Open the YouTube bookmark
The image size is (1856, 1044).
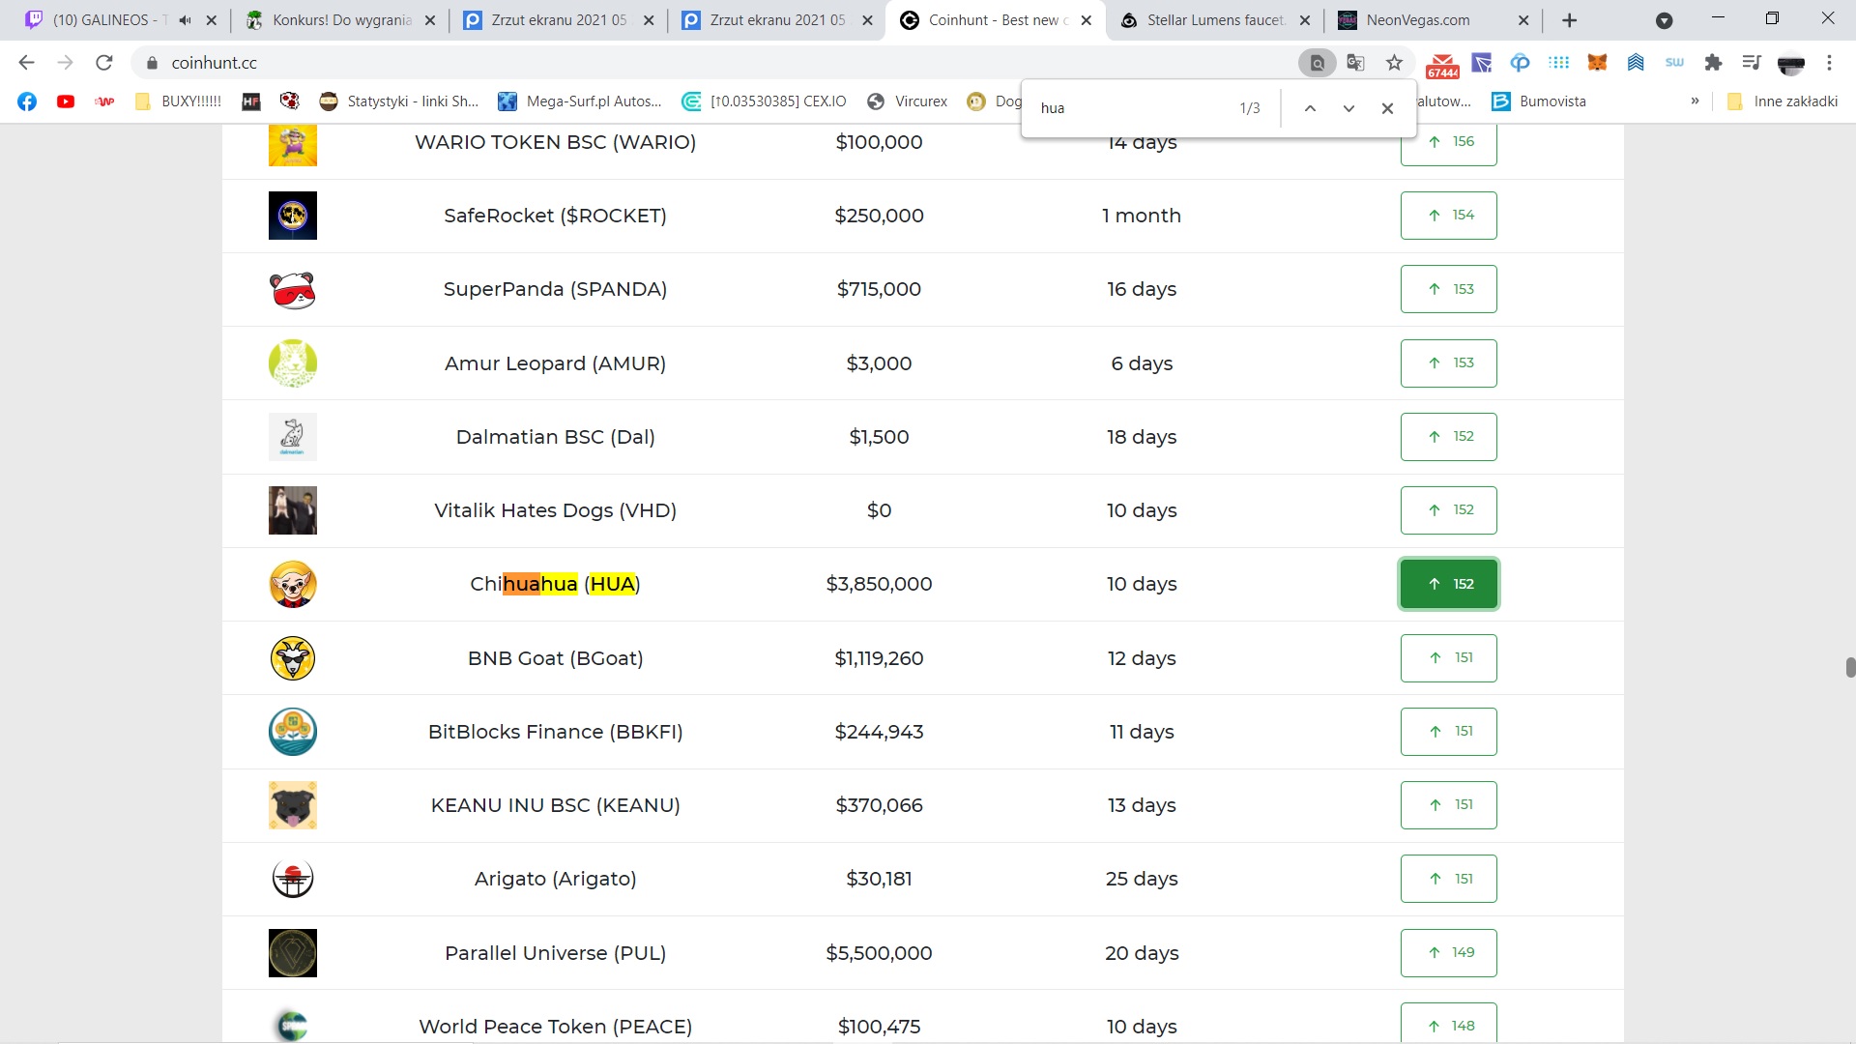66,101
